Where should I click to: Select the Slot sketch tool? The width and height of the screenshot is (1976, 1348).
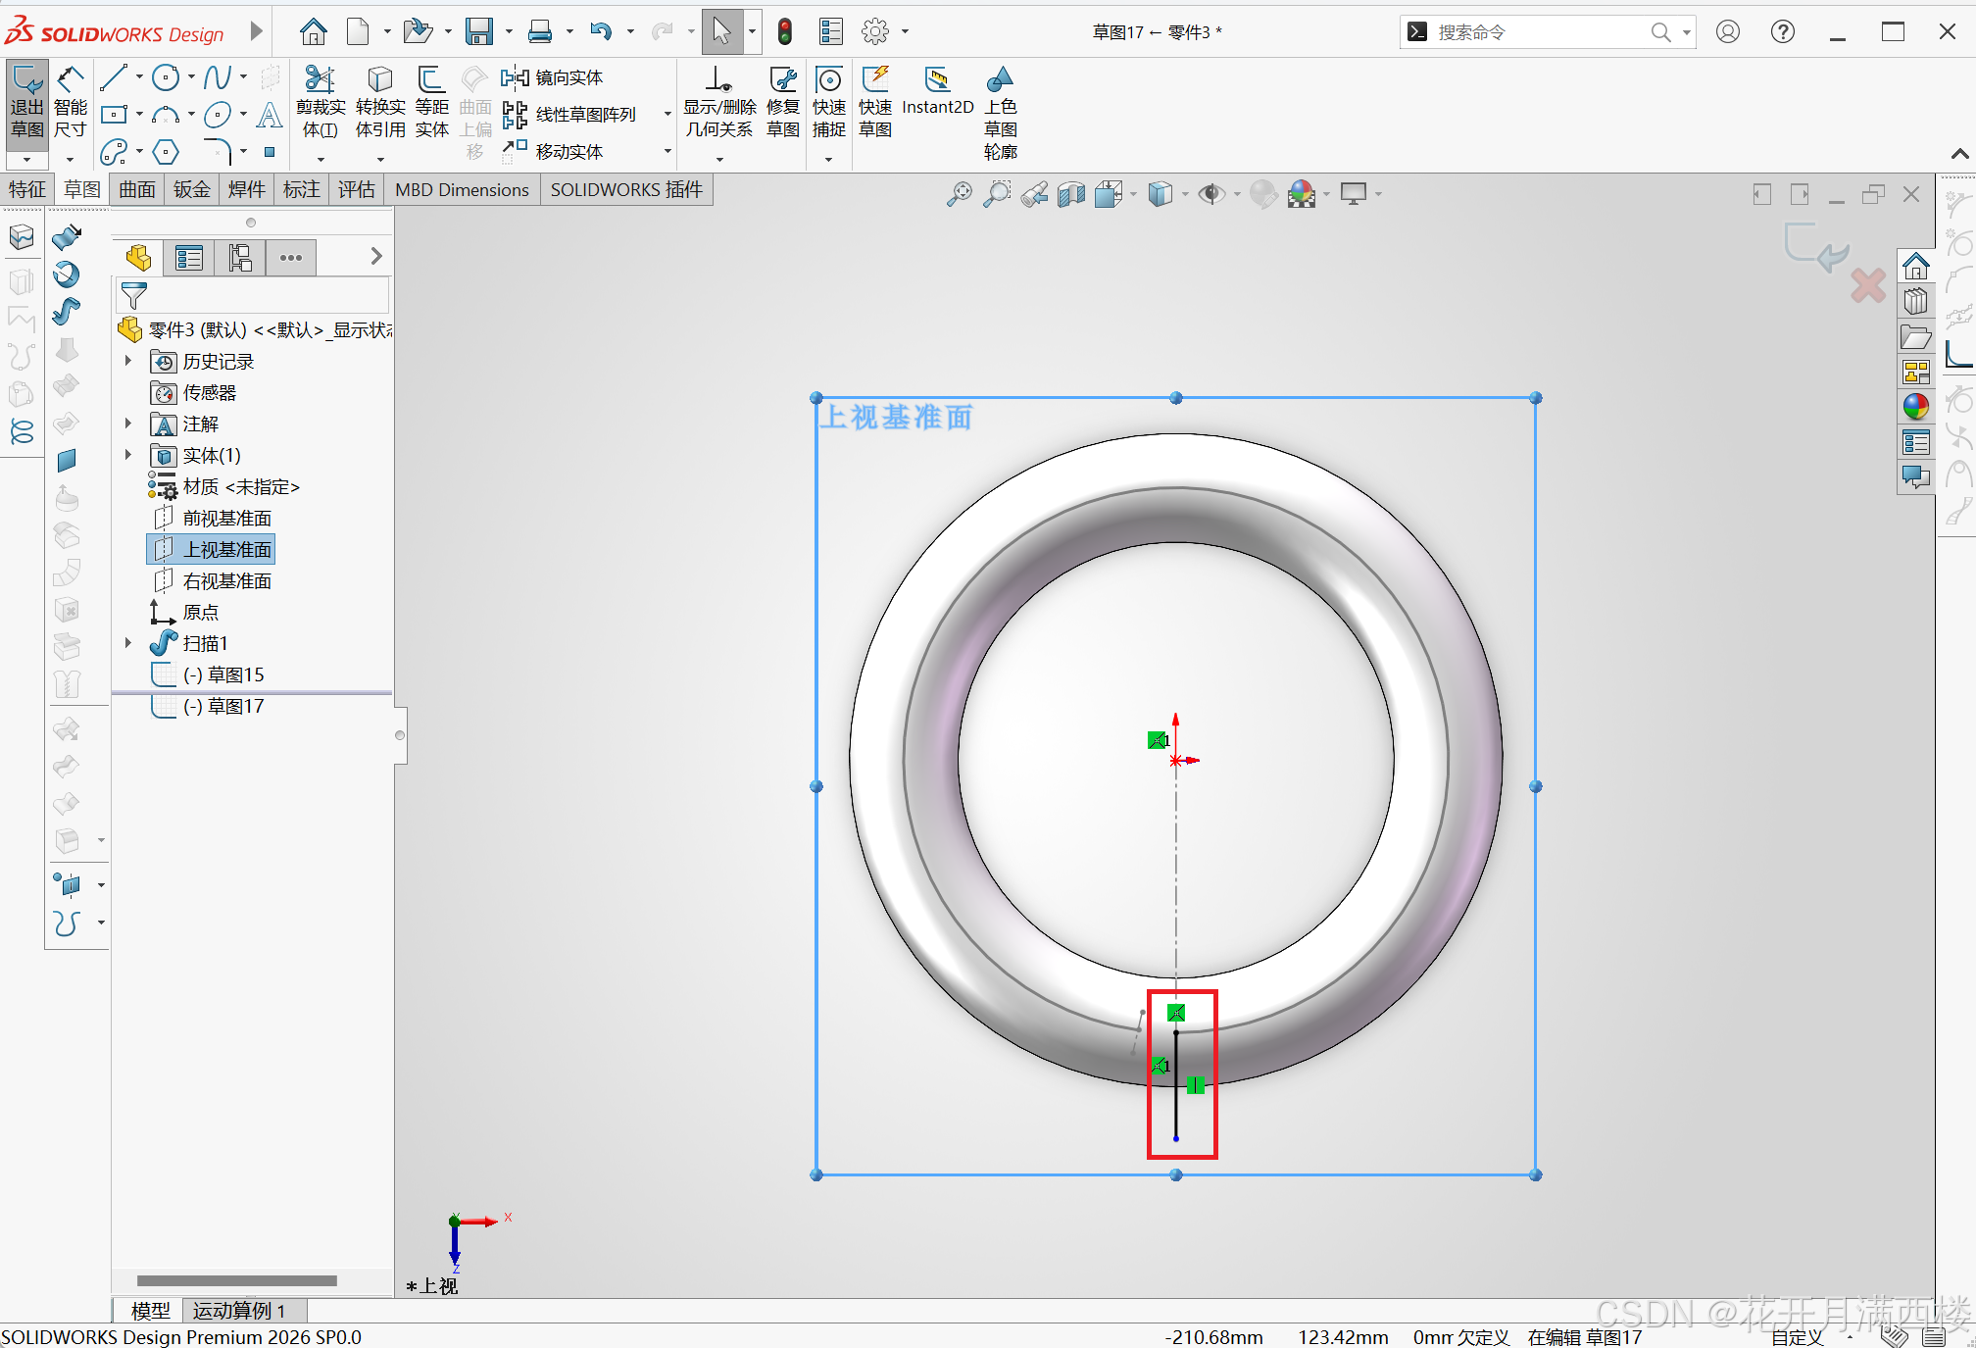(114, 152)
